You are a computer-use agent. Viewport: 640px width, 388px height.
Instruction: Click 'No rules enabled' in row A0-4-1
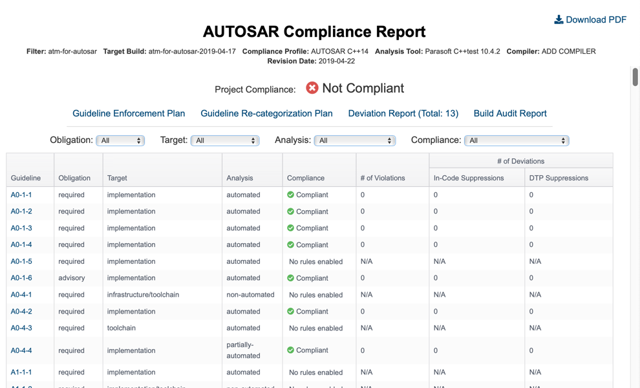click(316, 295)
